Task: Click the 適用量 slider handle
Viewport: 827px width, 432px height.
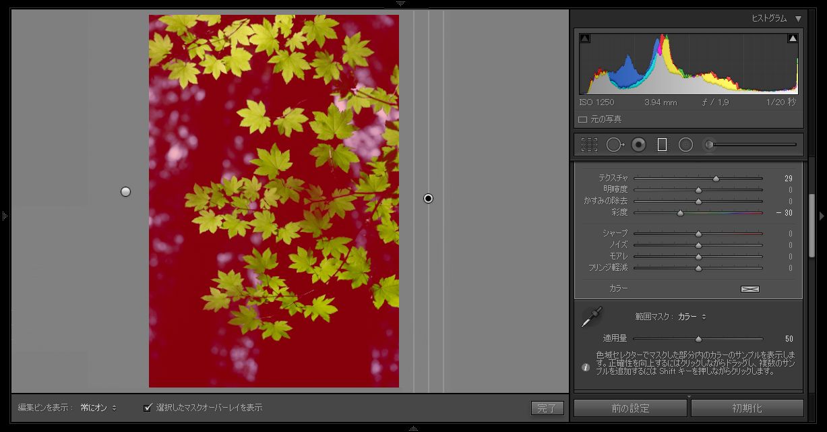Action: coord(698,339)
